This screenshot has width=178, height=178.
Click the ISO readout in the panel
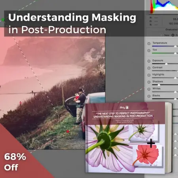(x=174, y=23)
